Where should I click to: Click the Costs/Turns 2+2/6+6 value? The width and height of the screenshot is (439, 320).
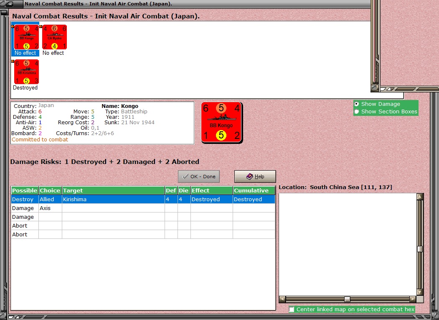tap(102, 133)
